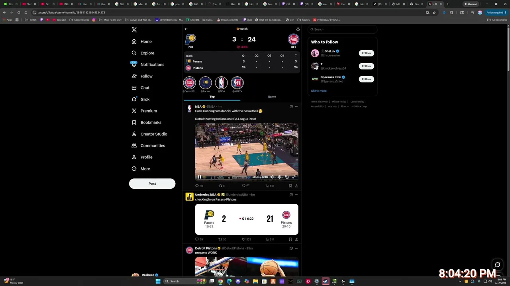Viewport: 510px width, 286px height.
Task: Open the Explore page
Action: click(x=143, y=53)
